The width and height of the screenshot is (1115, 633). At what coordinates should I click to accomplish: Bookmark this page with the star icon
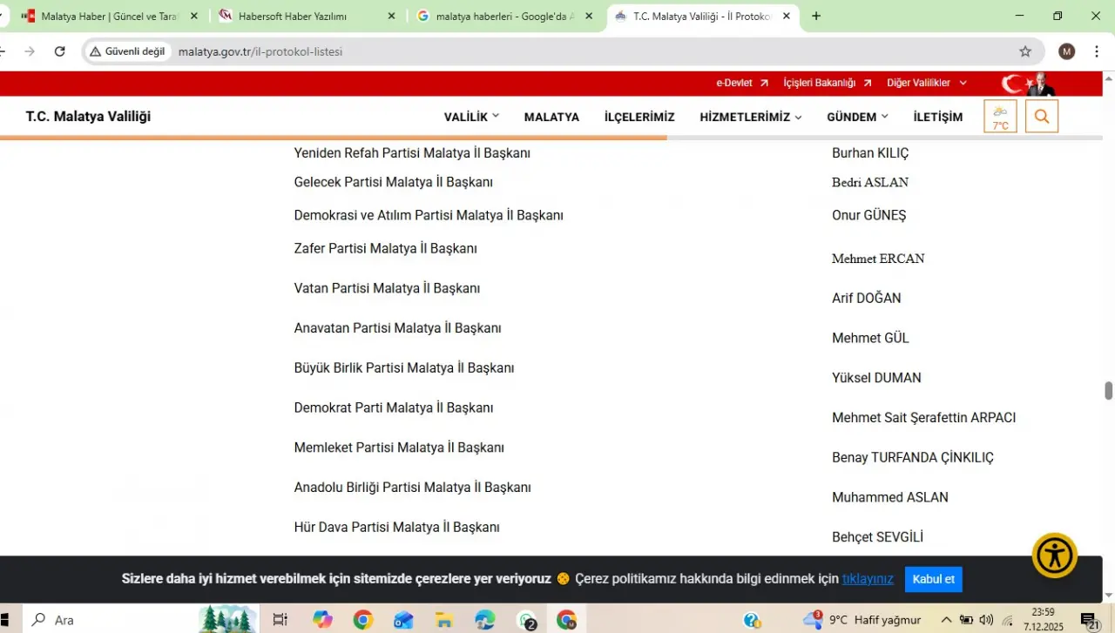1025,51
